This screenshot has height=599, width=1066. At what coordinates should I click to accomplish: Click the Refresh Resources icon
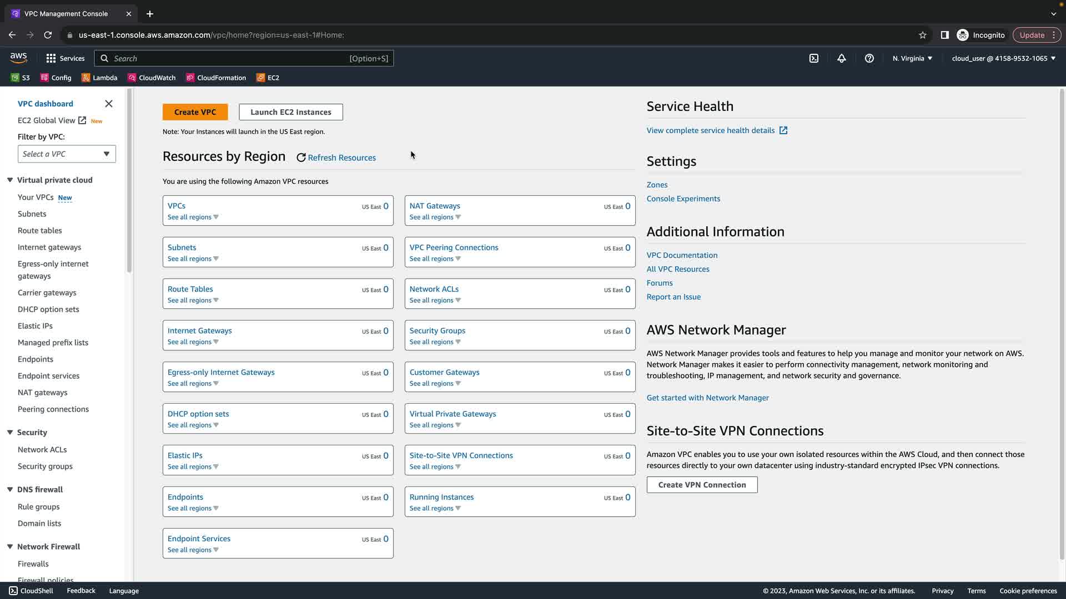click(301, 158)
